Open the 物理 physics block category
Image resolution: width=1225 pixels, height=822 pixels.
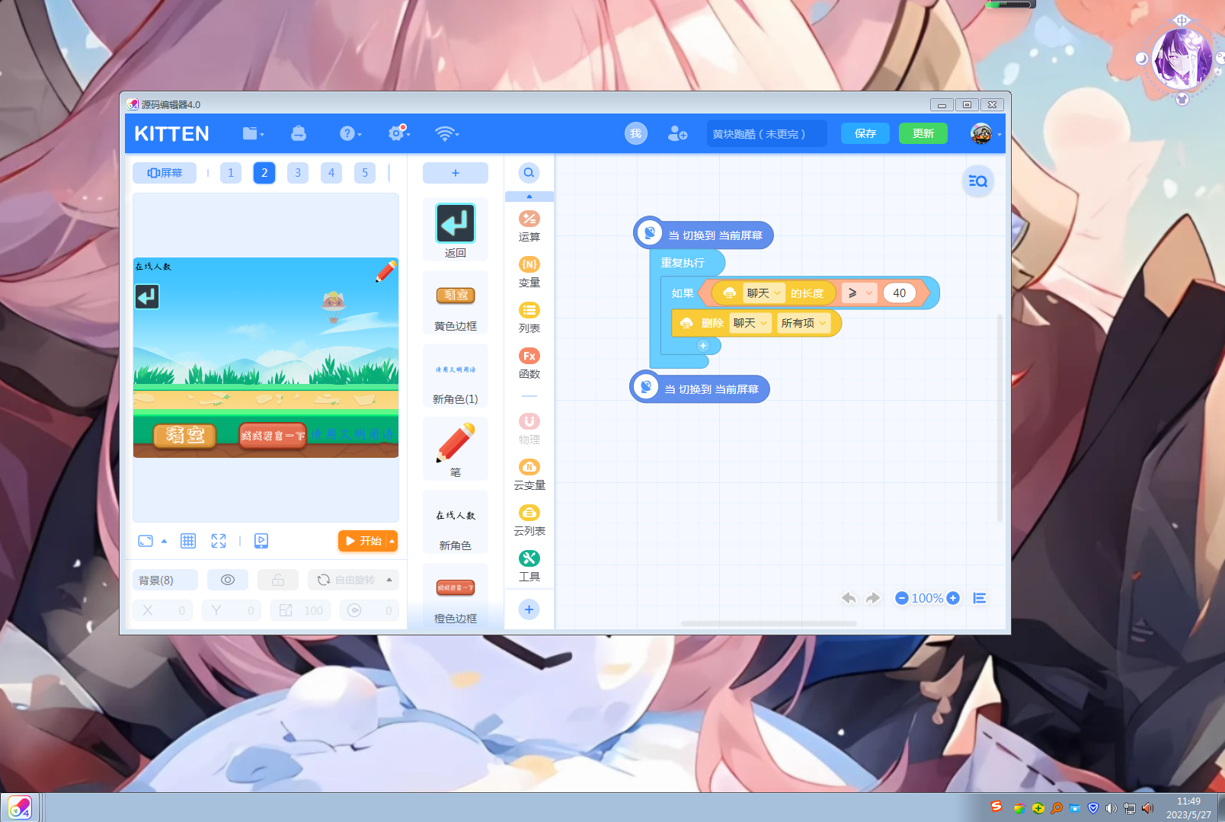click(x=529, y=429)
